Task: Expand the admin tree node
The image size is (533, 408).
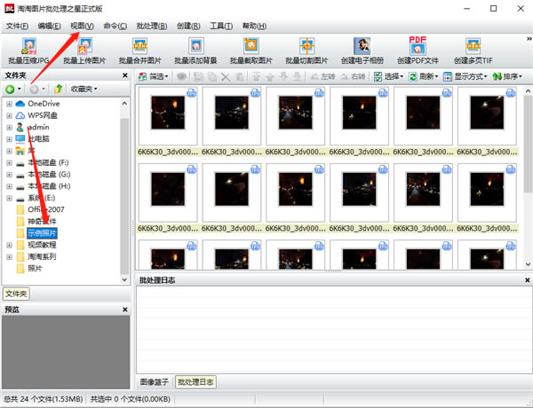Action: coord(9,128)
